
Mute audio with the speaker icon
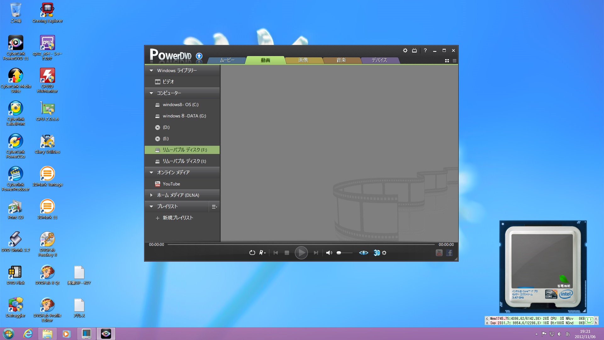329,253
